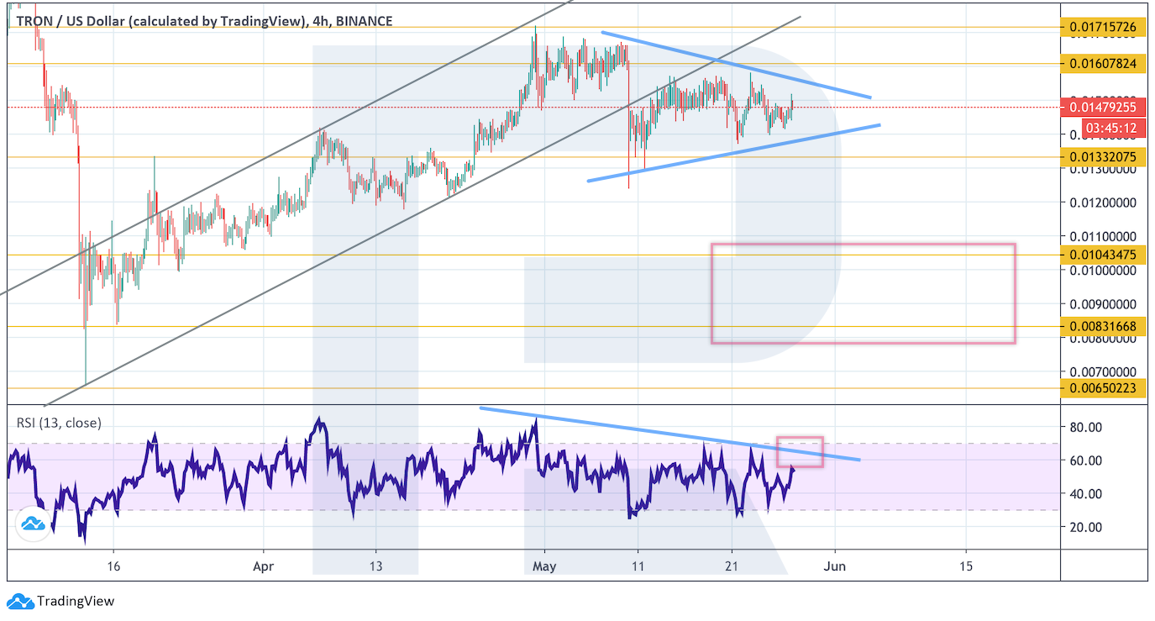Click the blue cloud icon in RSI pane
Screen dimensions: 1155x621
click(x=33, y=524)
